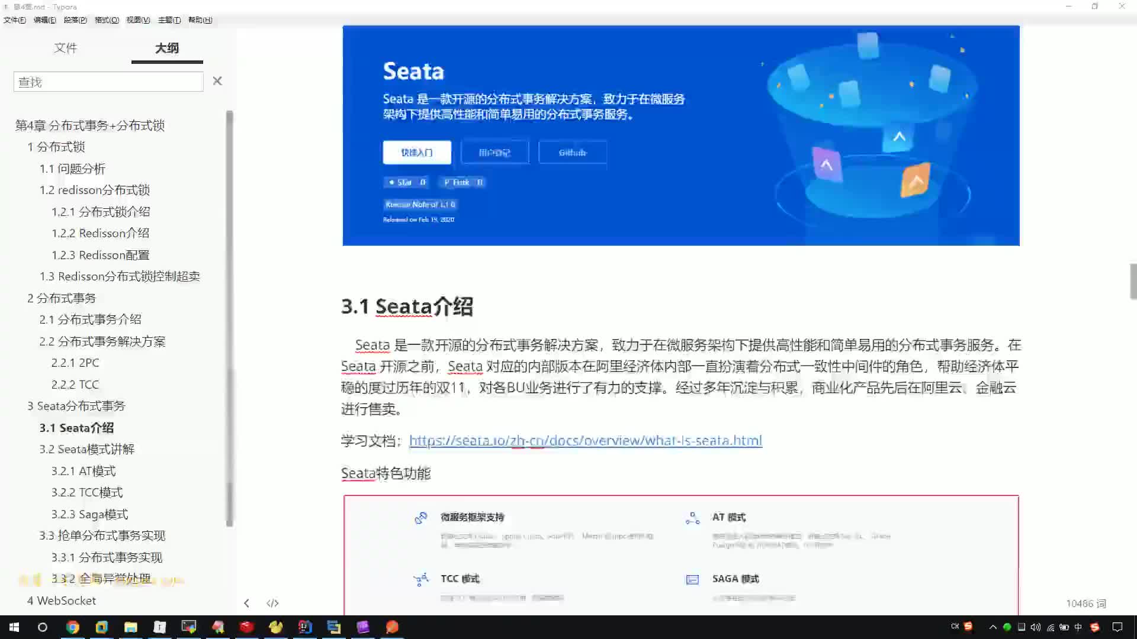Switch sidebar to the 文件 tab
Viewport: 1137px width, 639px height.
pos(66,48)
